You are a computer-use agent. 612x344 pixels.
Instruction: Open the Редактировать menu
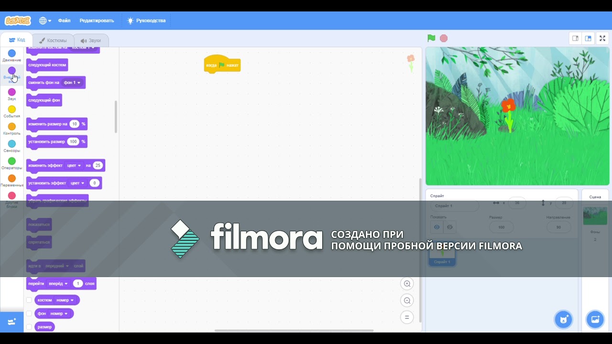click(97, 21)
